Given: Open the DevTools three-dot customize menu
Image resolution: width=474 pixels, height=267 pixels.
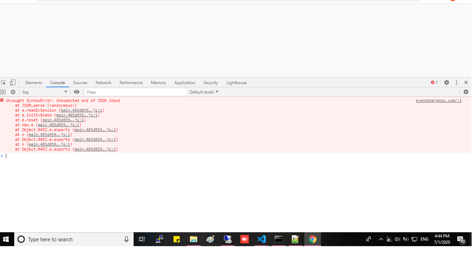Looking at the screenshot, I should click(x=457, y=83).
